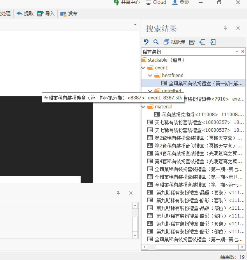Viewport: 247px width, 260px height.
Task: Click the refresh arrow in search results toolbar
Action: (146, 42)
